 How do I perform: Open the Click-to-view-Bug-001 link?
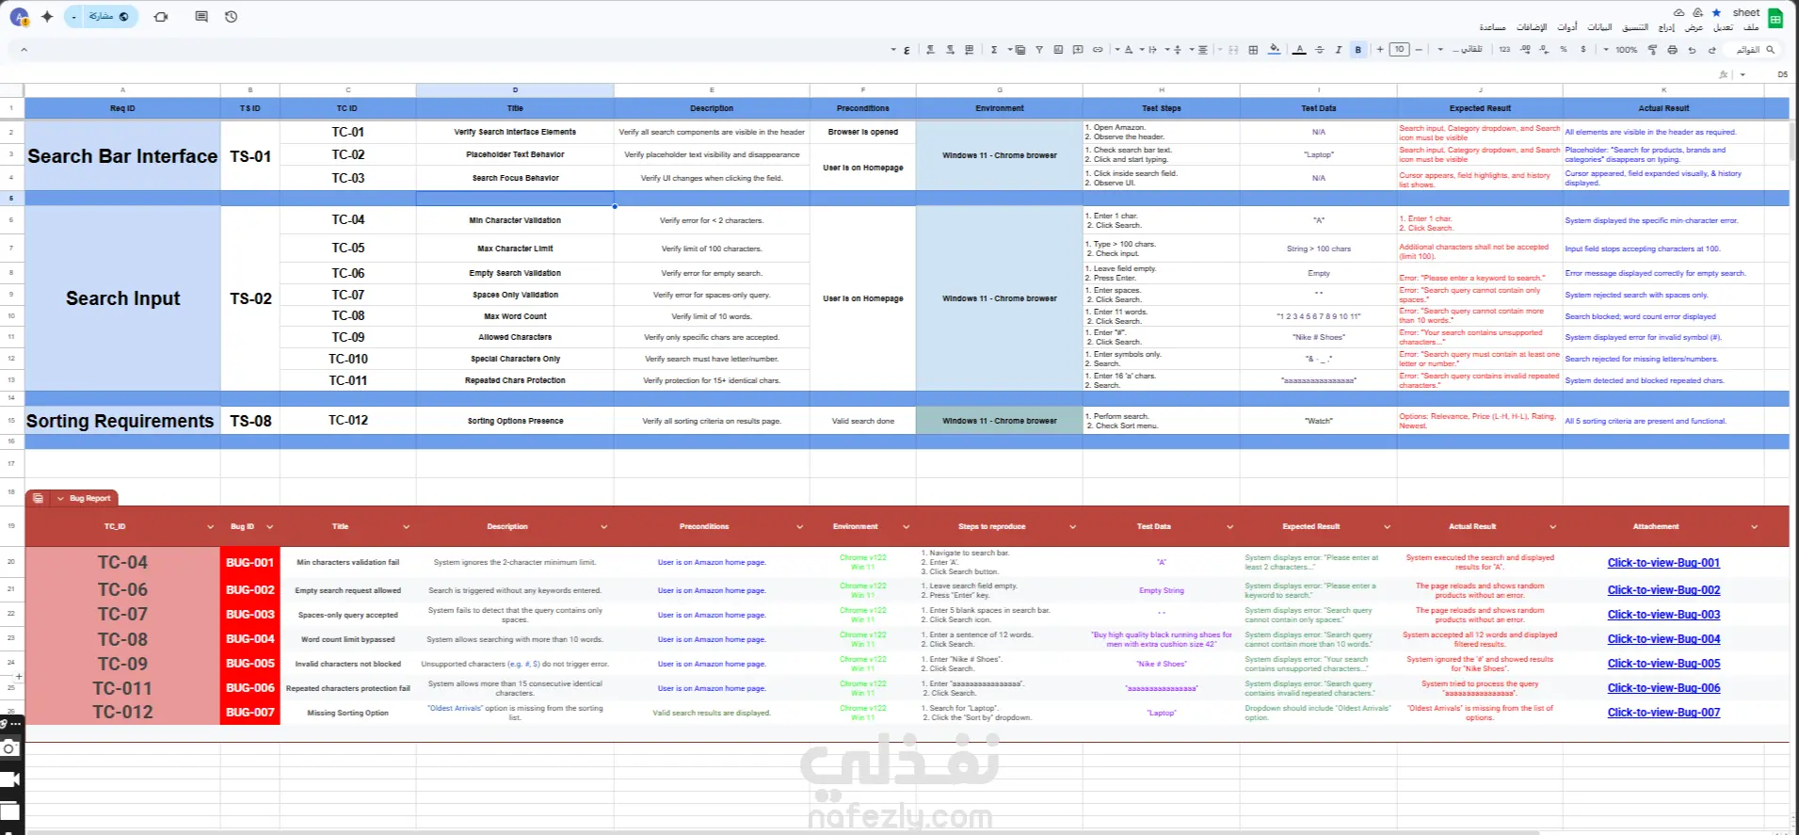pos(1663,563)
